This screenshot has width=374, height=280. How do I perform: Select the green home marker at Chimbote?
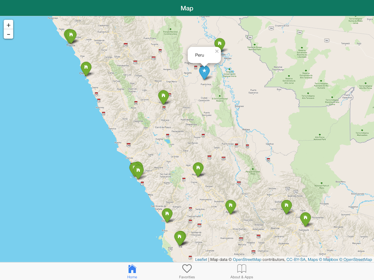pos(86,69)
